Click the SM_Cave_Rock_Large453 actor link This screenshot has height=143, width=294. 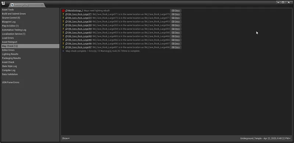point(80,33)
